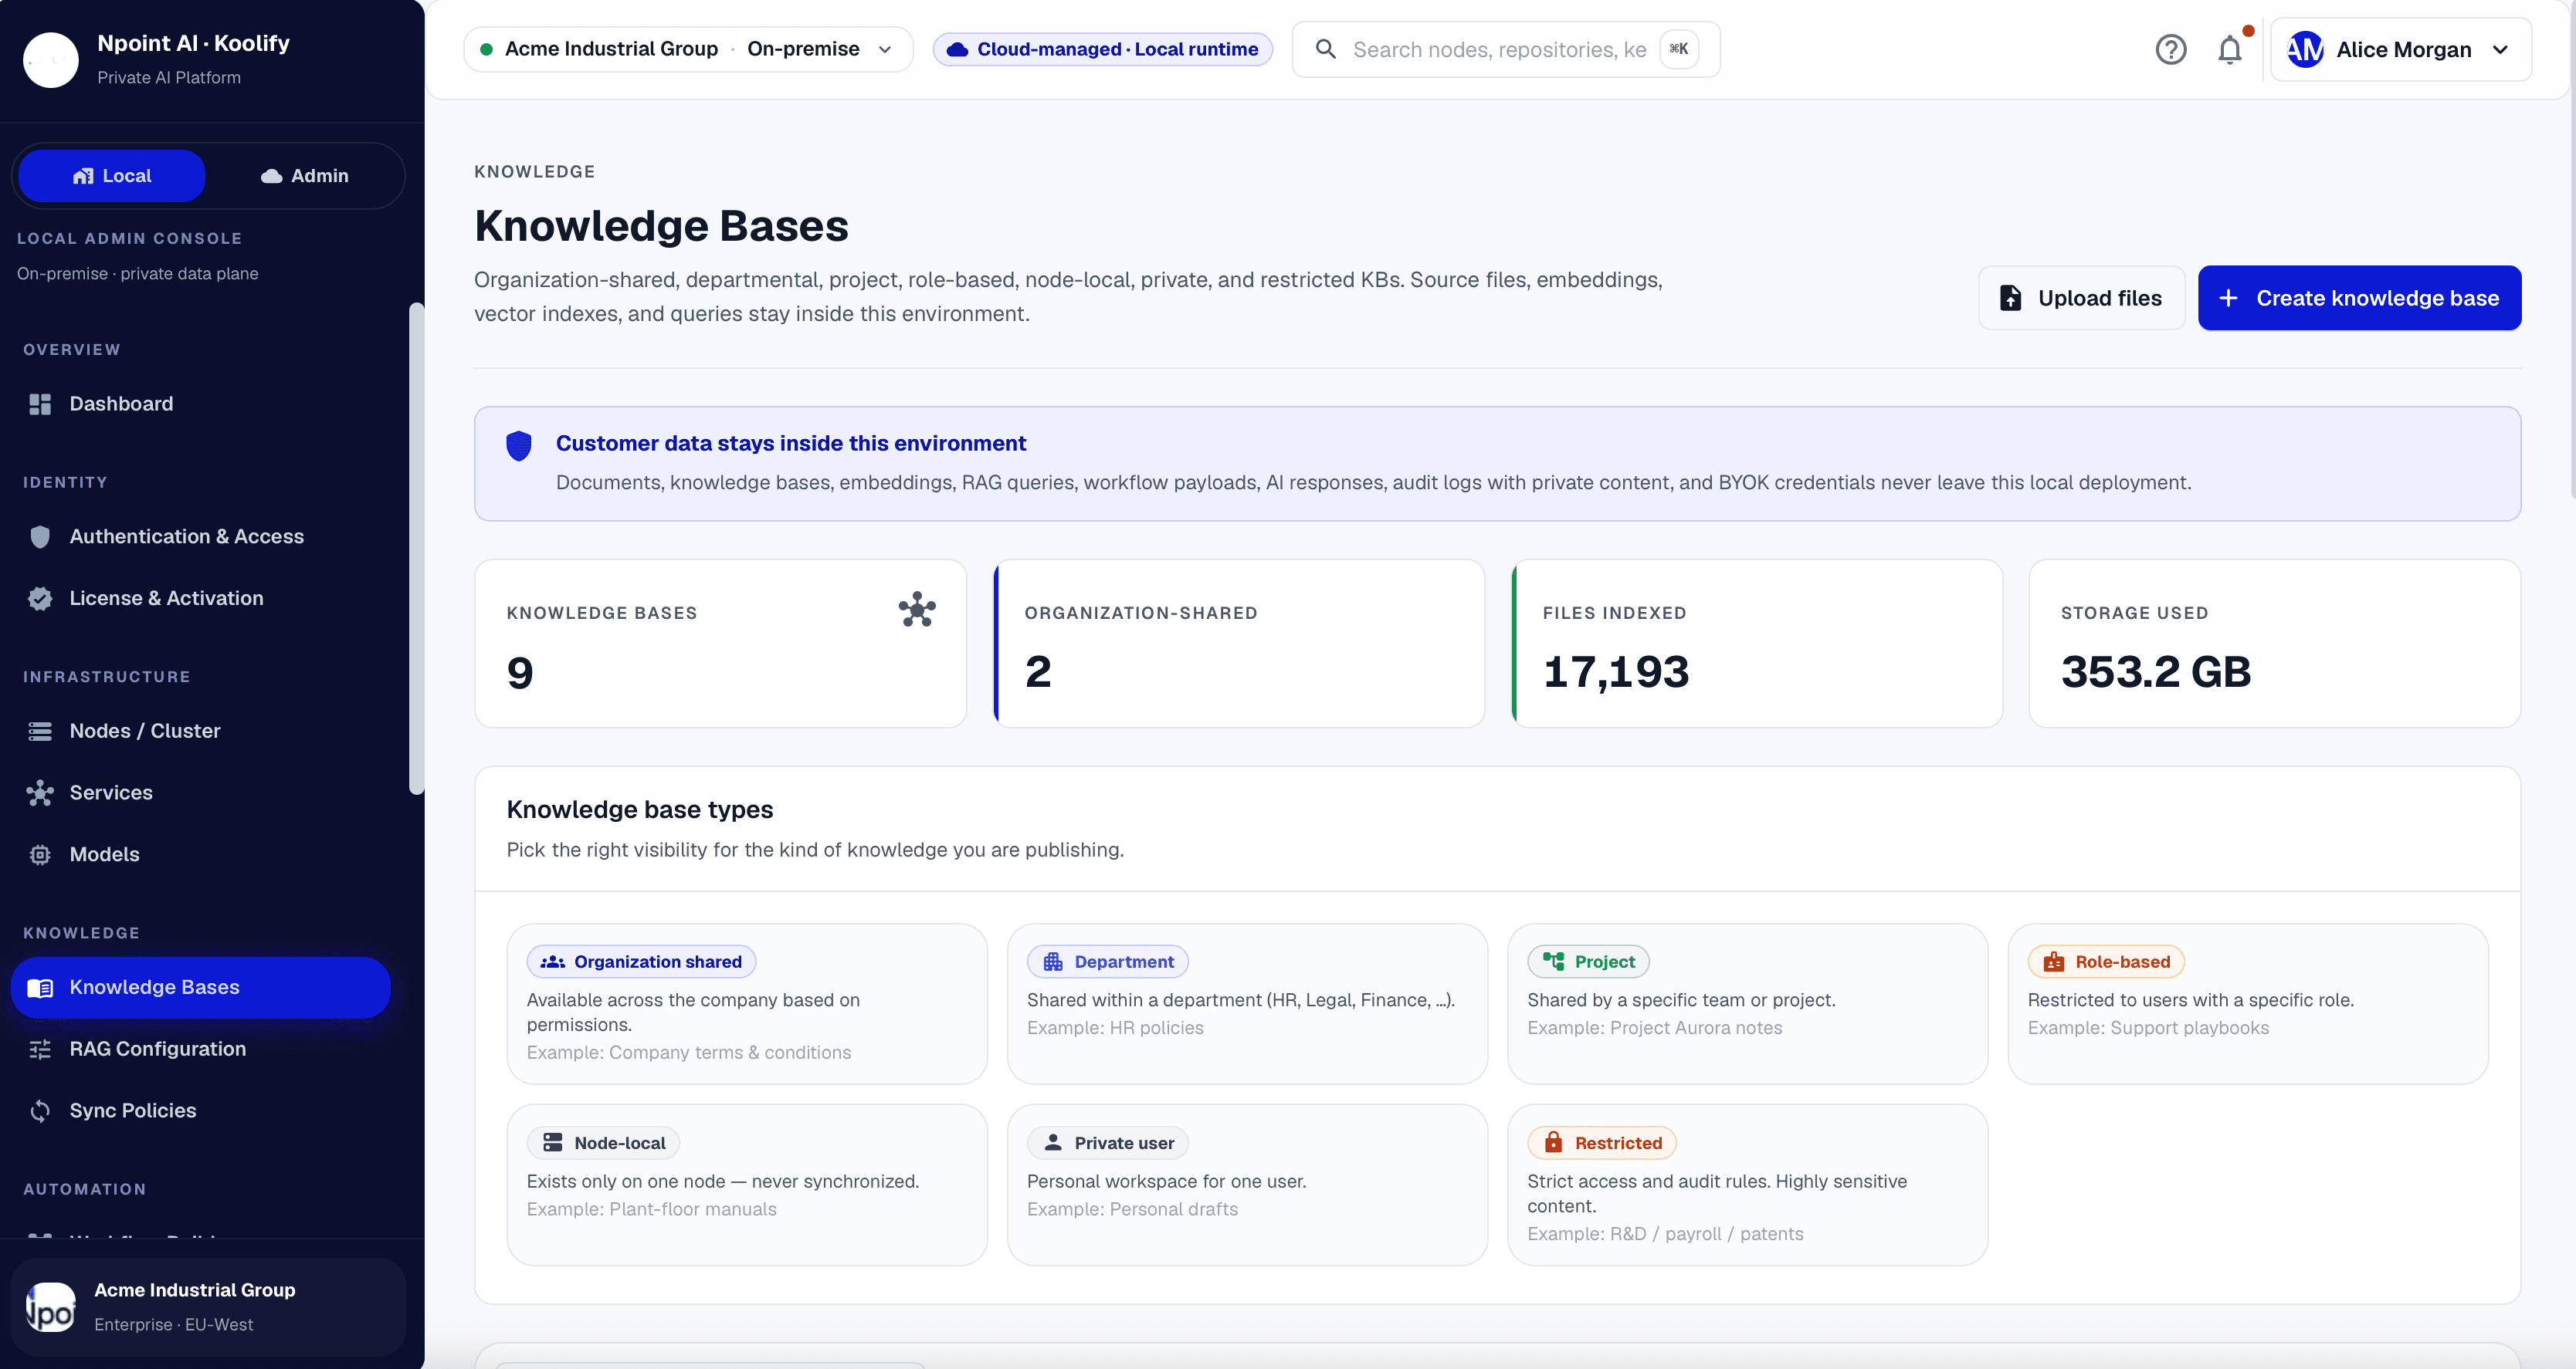The width and height of the screenshot is (2576, 1369).
Task: Switch to Admin console mode
Action: pyautogui.click(x=305, y=176)
